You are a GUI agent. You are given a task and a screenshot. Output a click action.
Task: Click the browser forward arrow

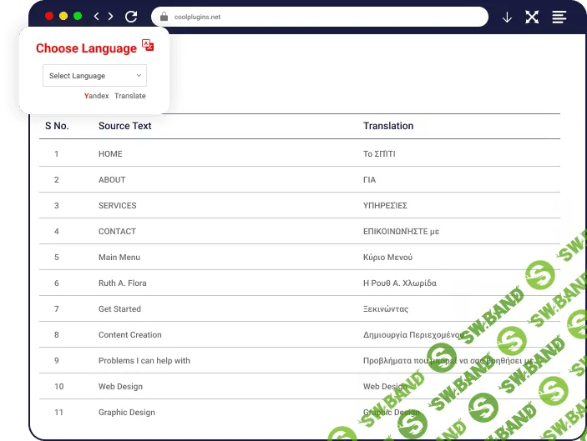click(110, 17)
